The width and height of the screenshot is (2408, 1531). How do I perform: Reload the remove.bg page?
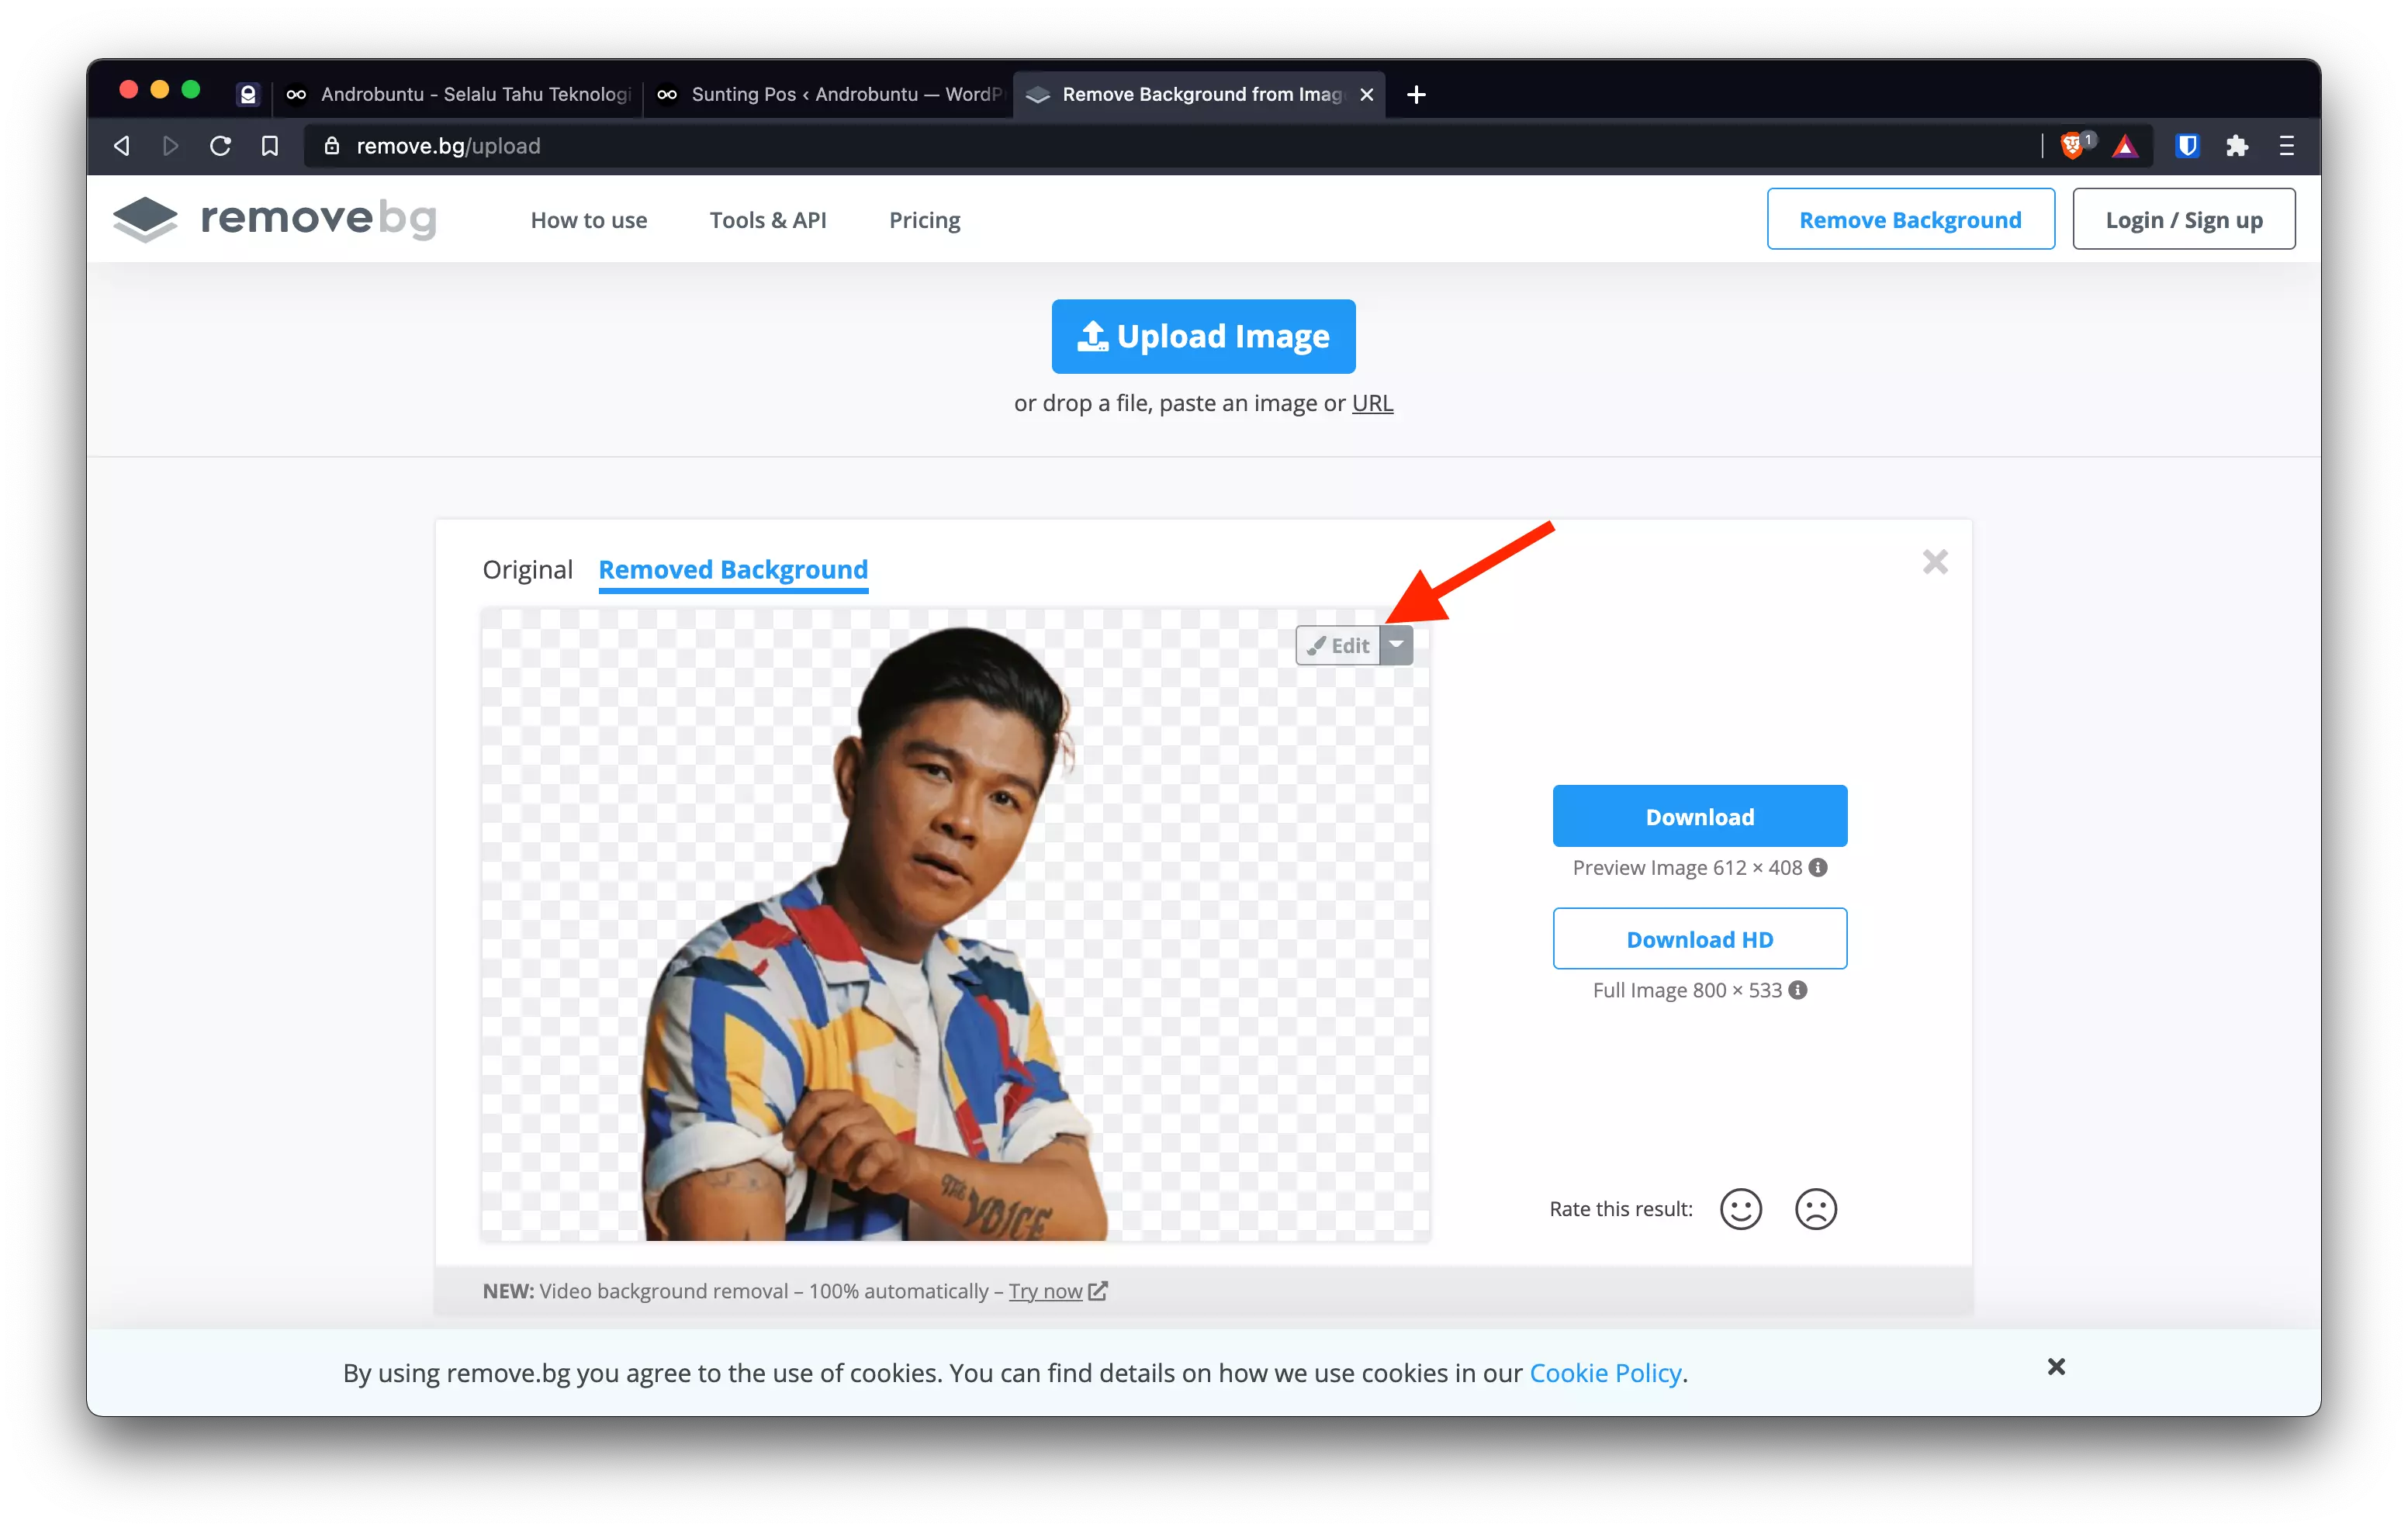[221, 146]
